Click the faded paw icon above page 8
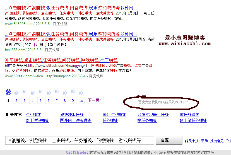Viewport: 231px width, 155px height. coord(65,93)
